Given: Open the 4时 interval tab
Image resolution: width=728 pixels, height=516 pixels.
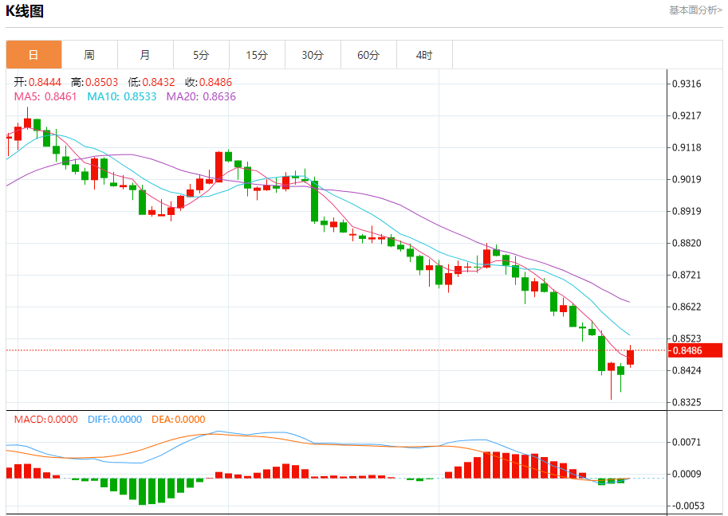Looking at the screenshot, I should tap(424, 55).
